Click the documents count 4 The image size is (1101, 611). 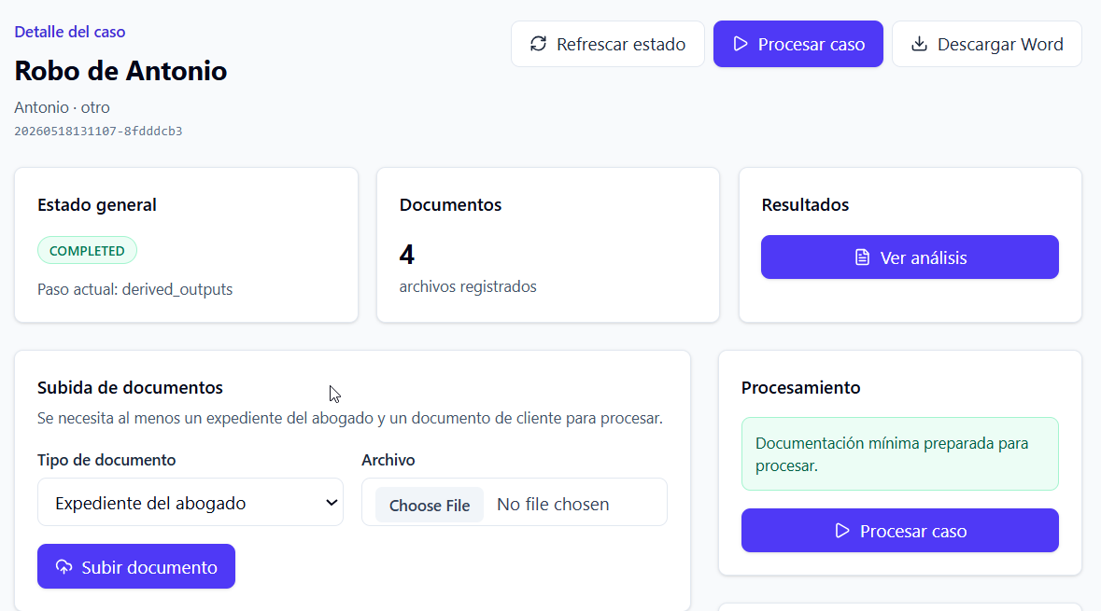(406, 254)
